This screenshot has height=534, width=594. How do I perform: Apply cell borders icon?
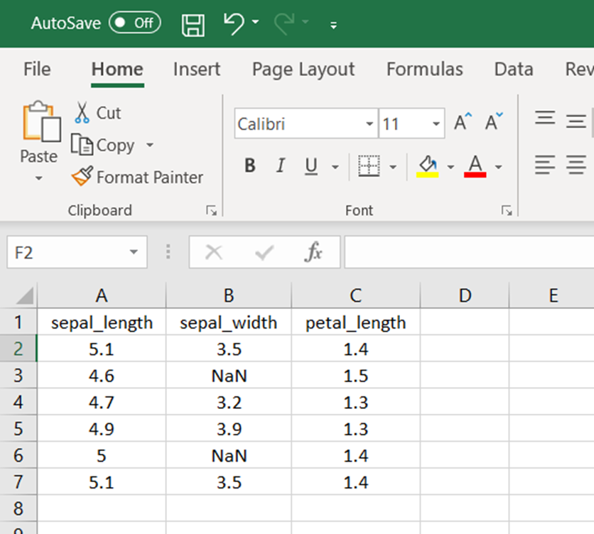click(x=369, y=166)
